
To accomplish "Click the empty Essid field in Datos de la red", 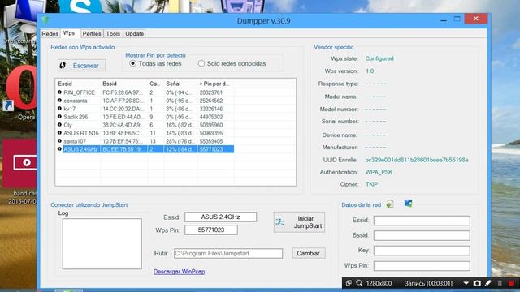I will pyautogui.click(x=422, y=221).
